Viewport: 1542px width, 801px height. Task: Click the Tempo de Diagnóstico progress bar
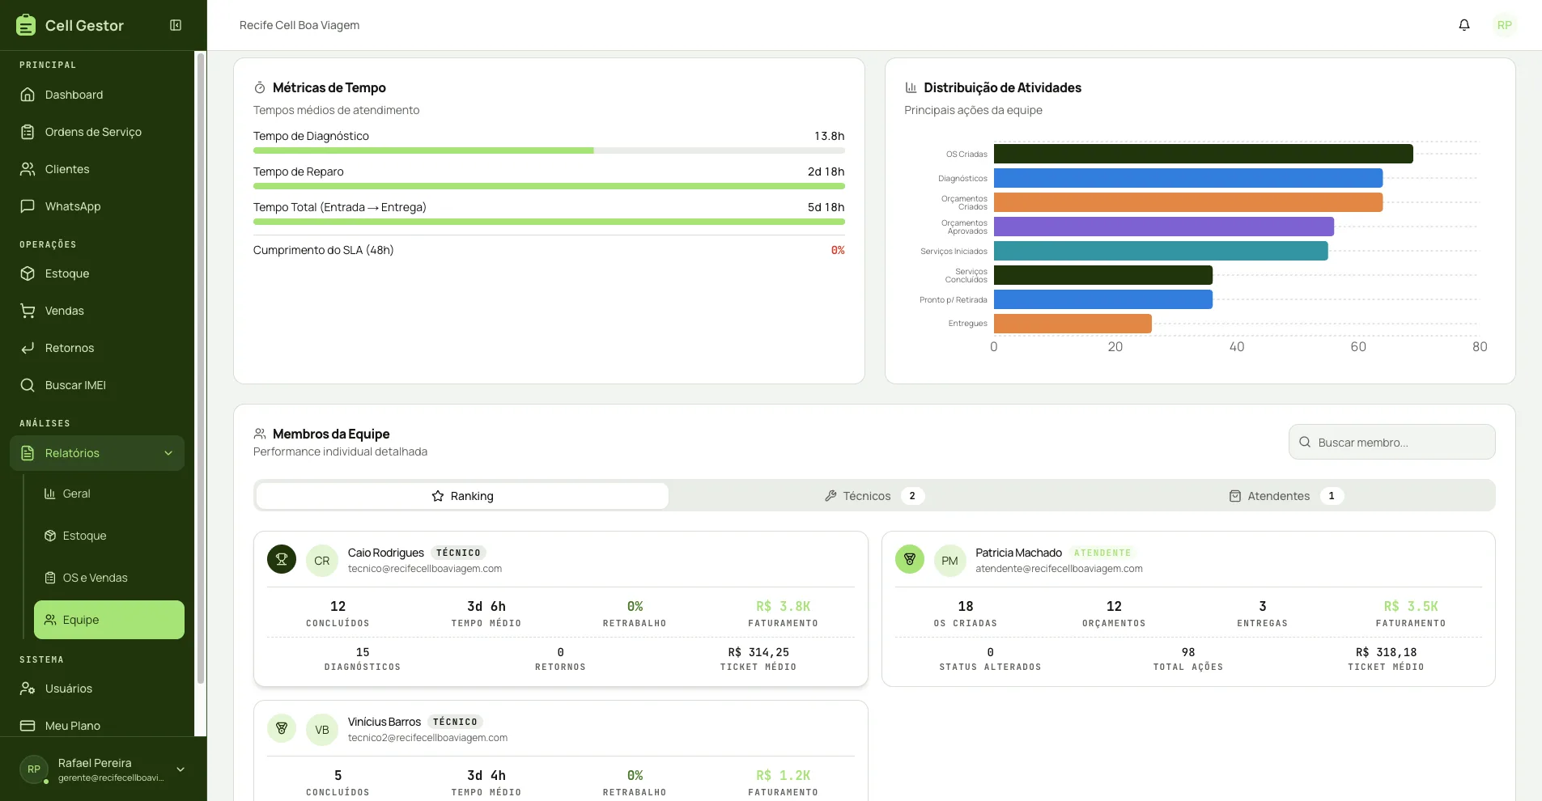[x=549, y=150]
